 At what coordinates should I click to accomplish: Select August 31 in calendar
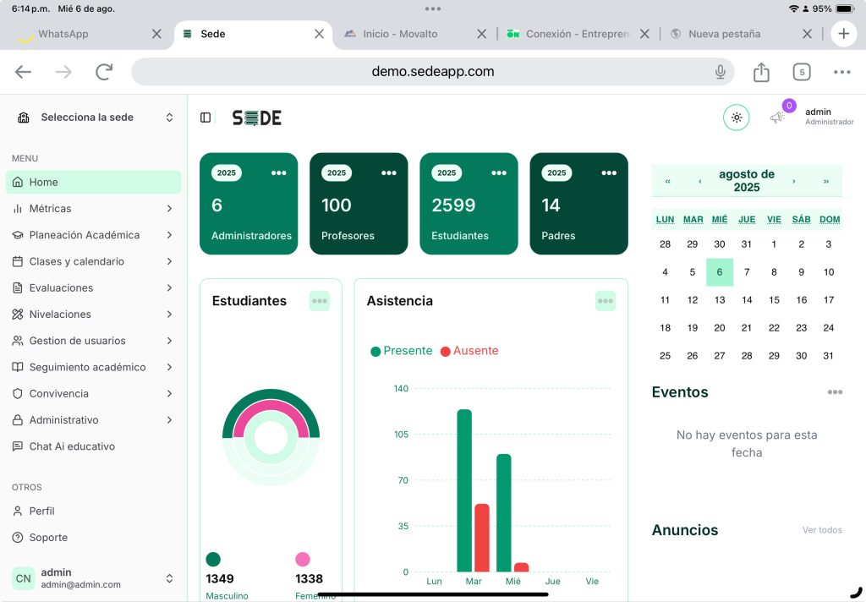pos(829,356)
